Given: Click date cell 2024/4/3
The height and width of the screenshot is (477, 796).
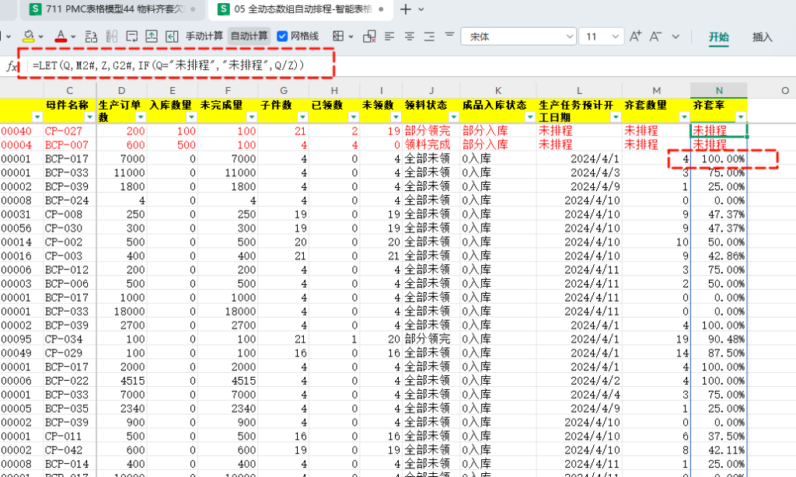Looking at the screenshot, I should [579, 172].
